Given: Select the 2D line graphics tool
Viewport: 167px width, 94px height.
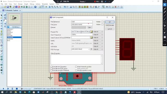Looking at the screenshot, I should click(1, 54).
